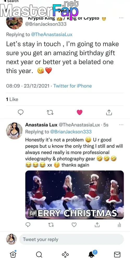Retweet the main birthday gift tweet
Screen dimensions: 130x262
tap(50, 113)
